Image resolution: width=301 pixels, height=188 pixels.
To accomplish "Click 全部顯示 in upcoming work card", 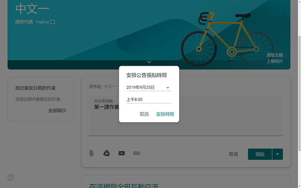I will point(57,111).
